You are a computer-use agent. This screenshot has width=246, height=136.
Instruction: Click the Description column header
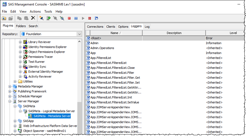(174, 33)
